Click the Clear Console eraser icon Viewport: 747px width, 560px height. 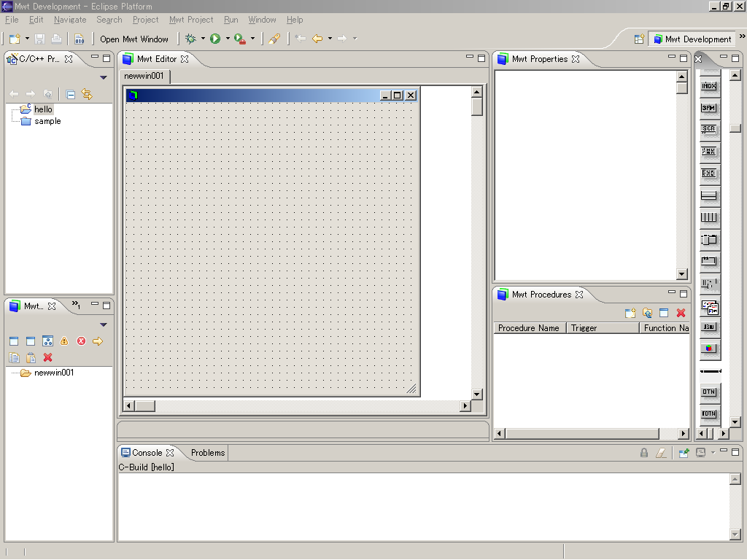click(x=661, y=453)
